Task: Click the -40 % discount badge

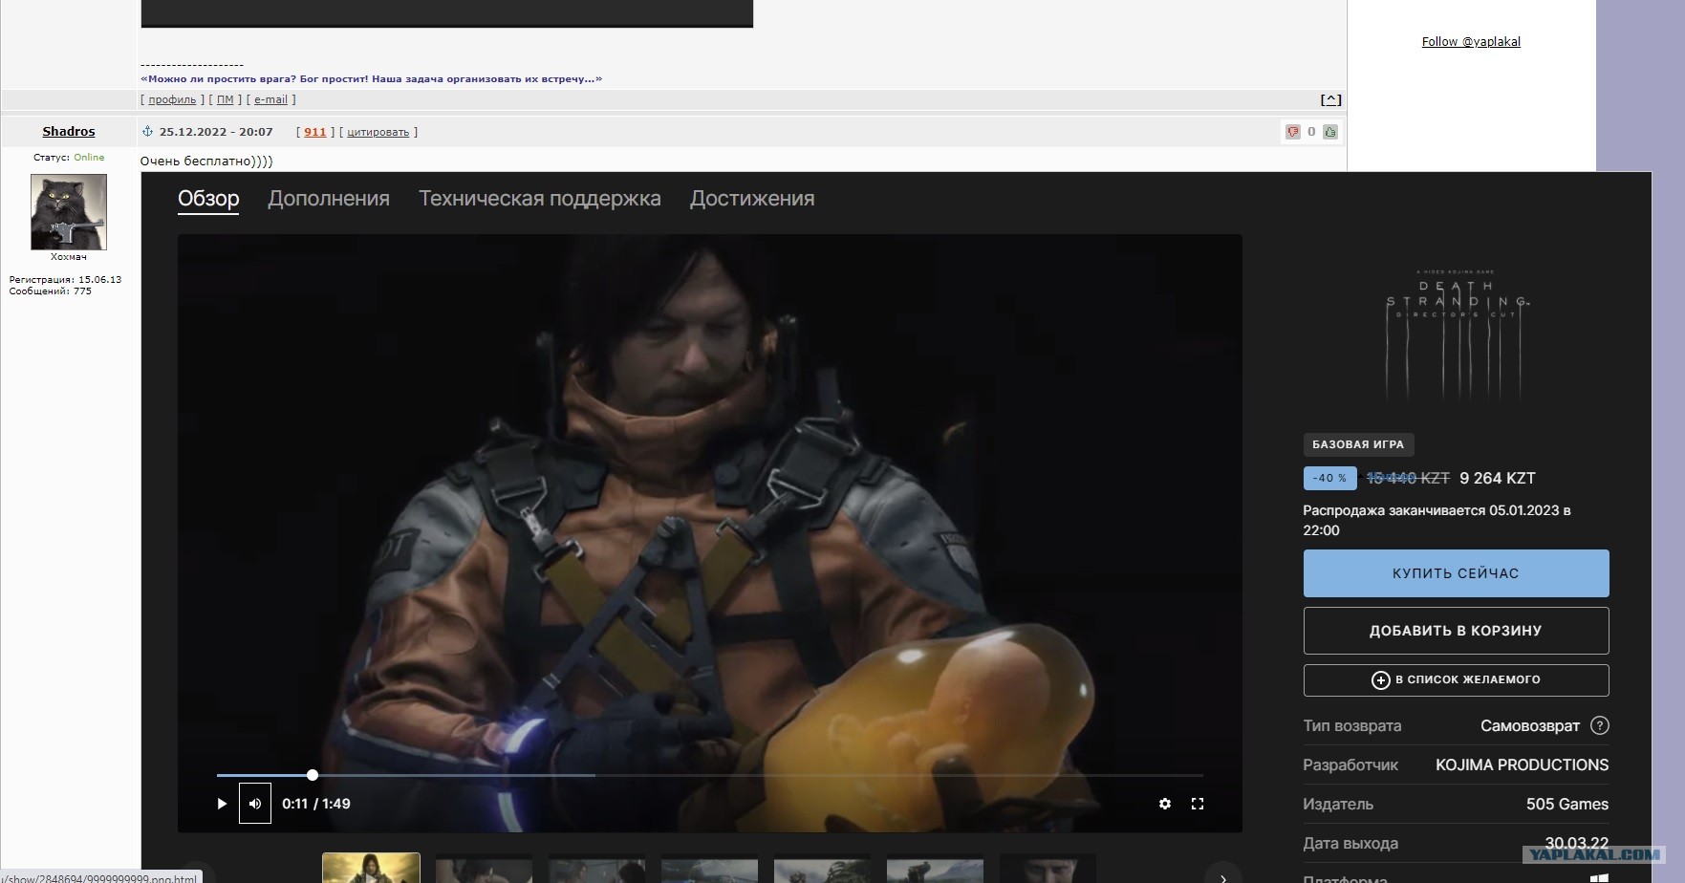Action: pyautogui.click(x=1329, y=478)
